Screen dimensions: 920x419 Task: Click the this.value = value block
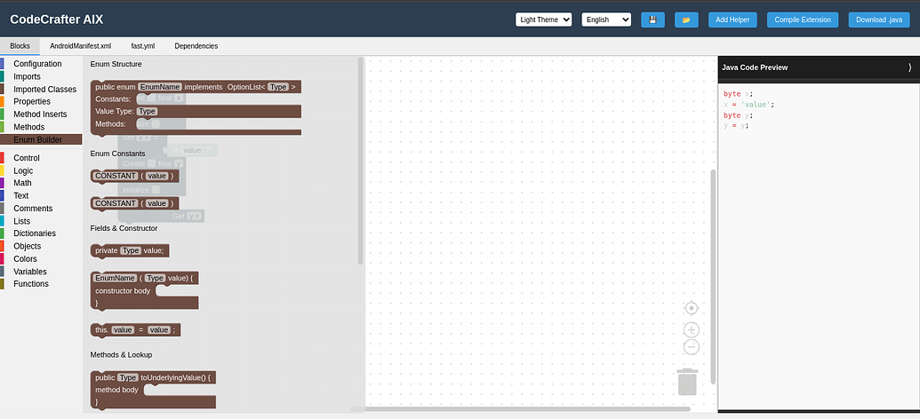135,330
